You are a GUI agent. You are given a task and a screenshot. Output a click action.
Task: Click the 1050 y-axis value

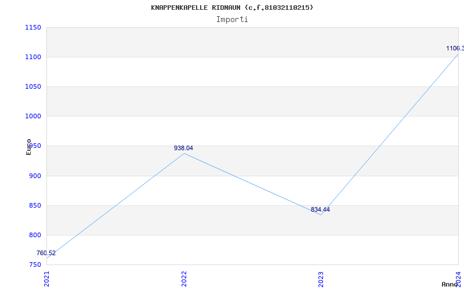tap(33, 87)
